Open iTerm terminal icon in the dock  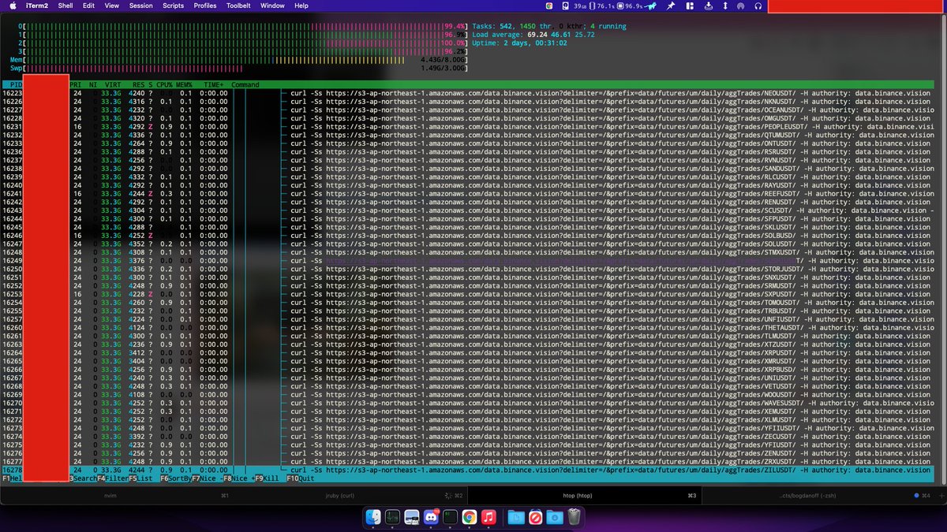[x=450, y=517]
